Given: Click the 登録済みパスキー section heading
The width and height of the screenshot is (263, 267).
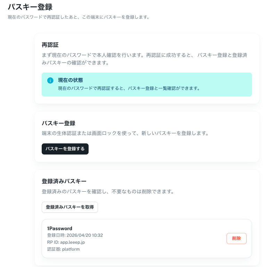Looking at the screenshot, I should pos(64,181).
